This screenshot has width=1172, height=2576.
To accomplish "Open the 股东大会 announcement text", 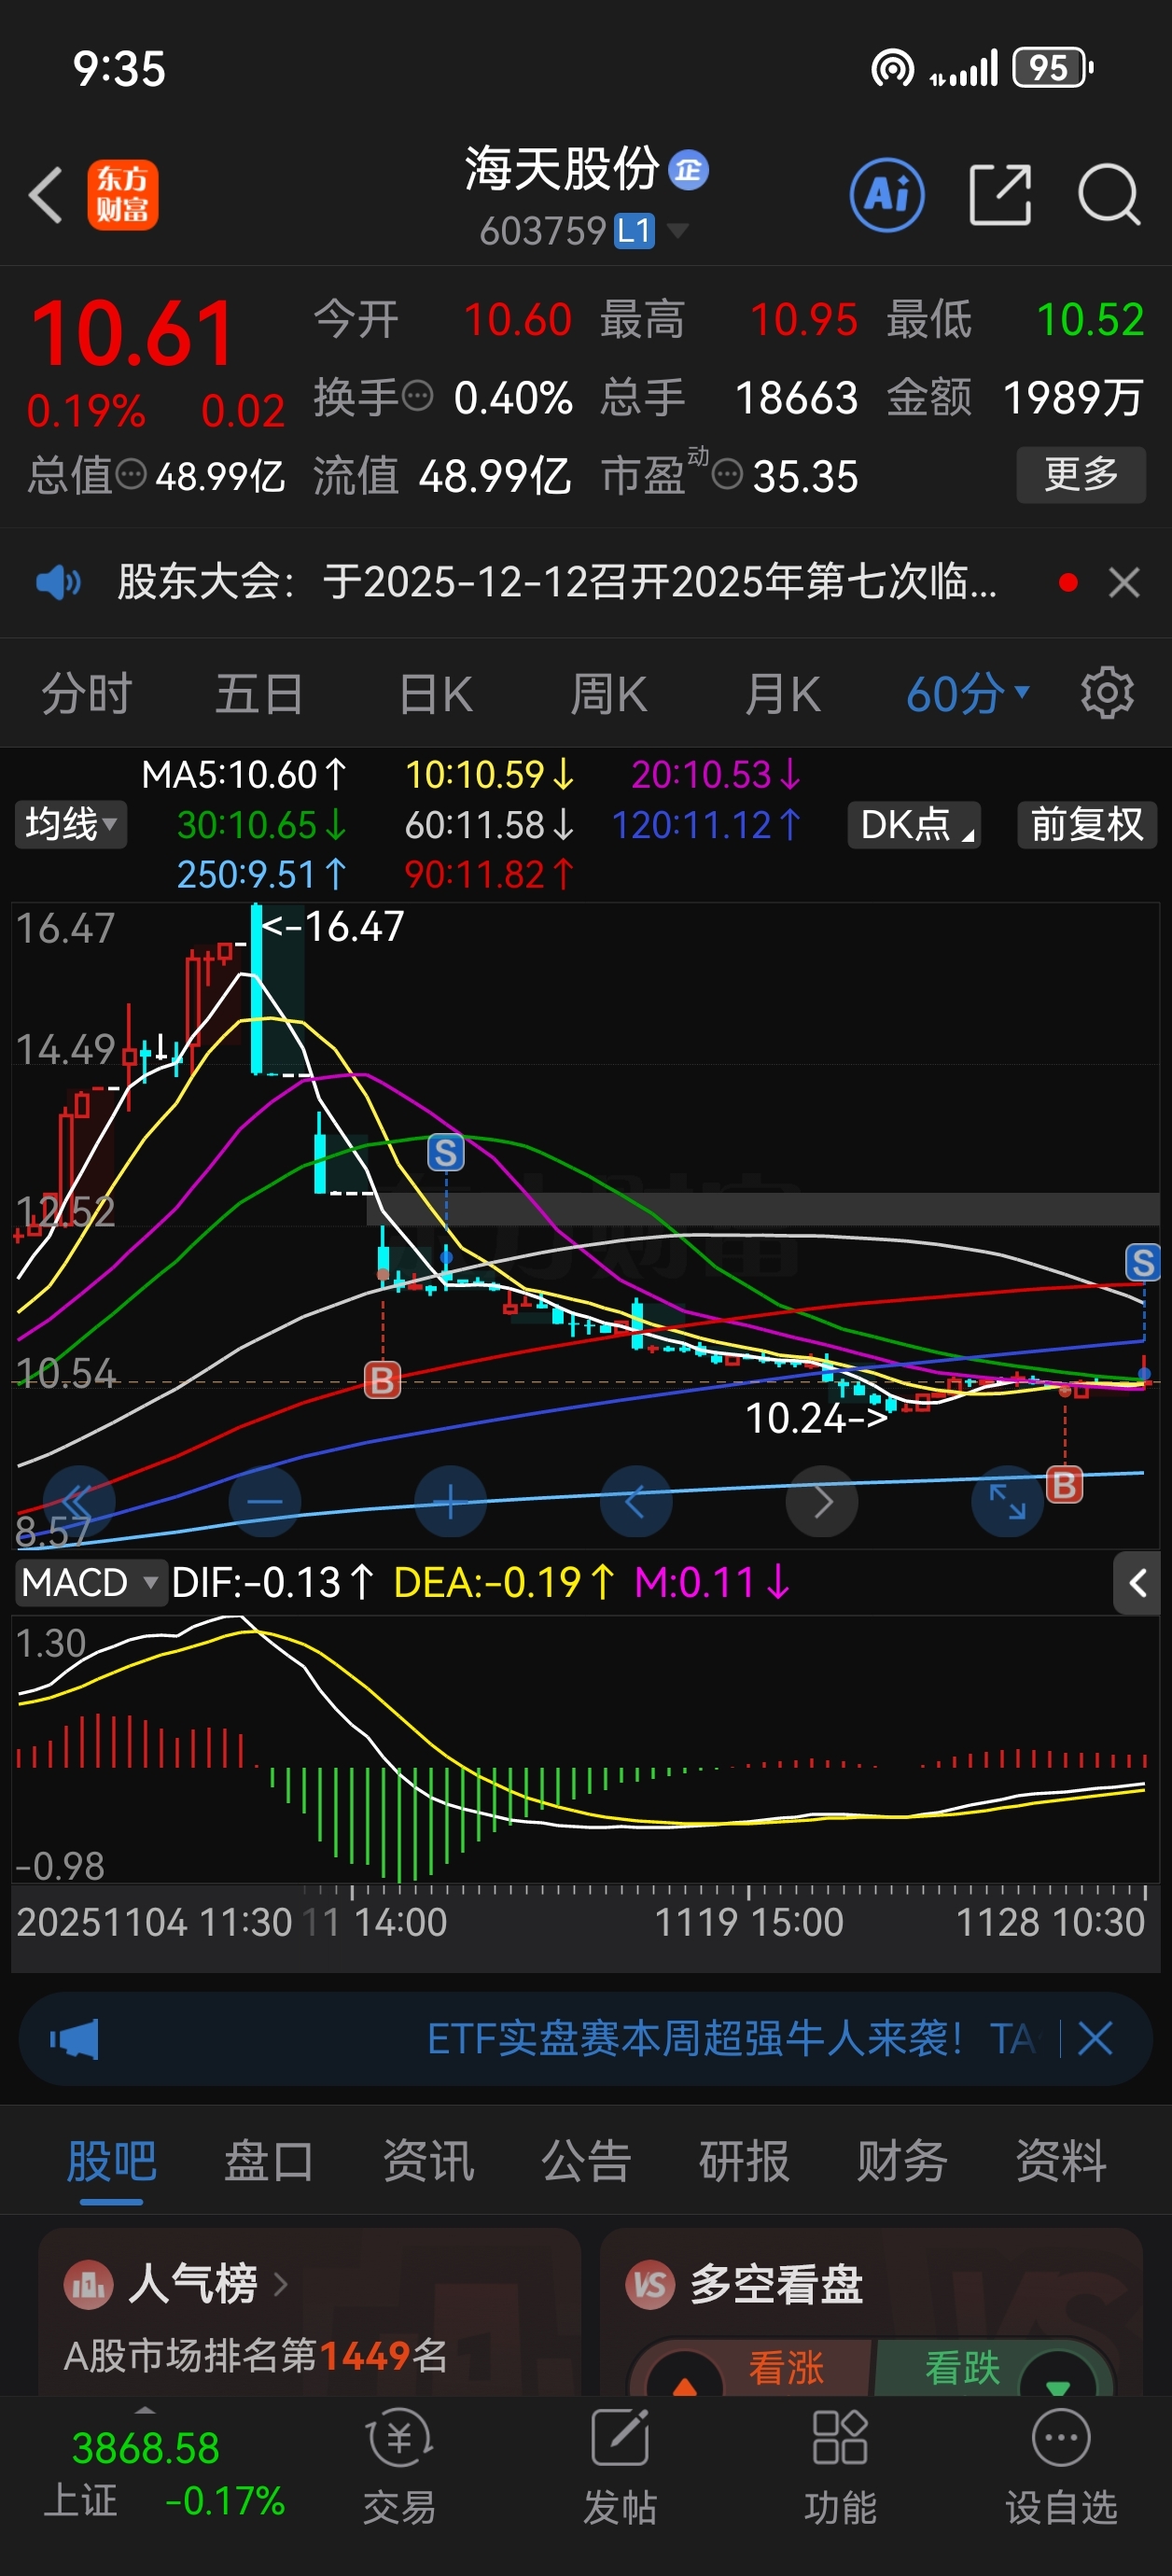I will [557, 582].
